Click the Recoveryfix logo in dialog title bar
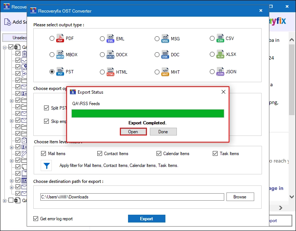 coord(33,11)
